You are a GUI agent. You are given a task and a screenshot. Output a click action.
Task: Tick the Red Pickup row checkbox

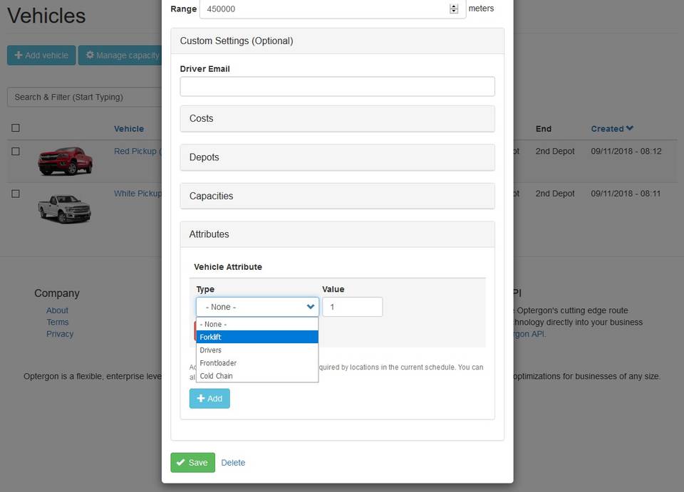point(16,152)
